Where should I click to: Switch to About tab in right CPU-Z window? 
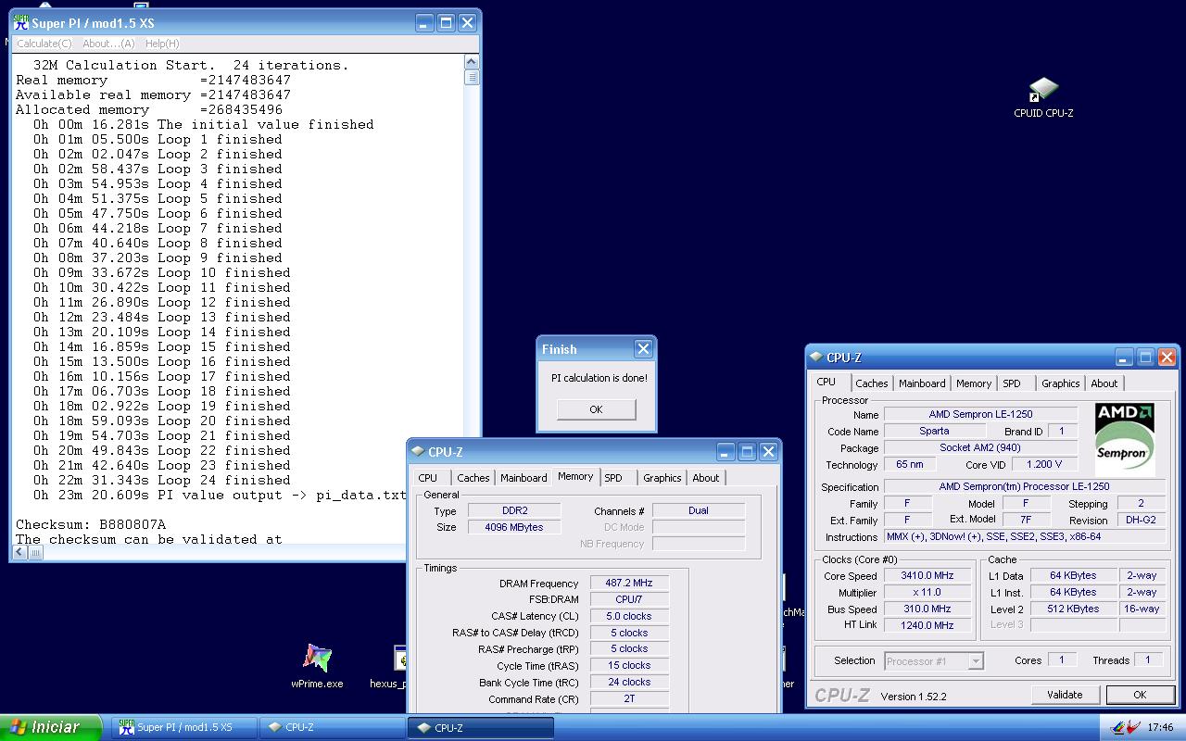point(1104,383)
